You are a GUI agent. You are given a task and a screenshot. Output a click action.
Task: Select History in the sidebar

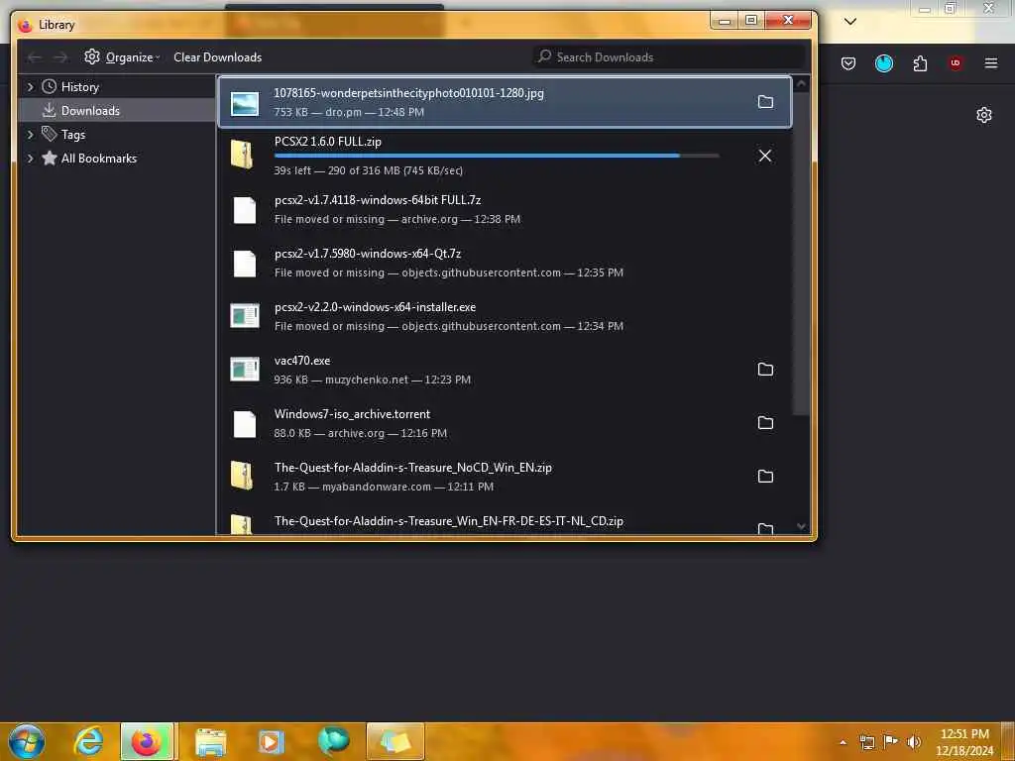point(79,87)
